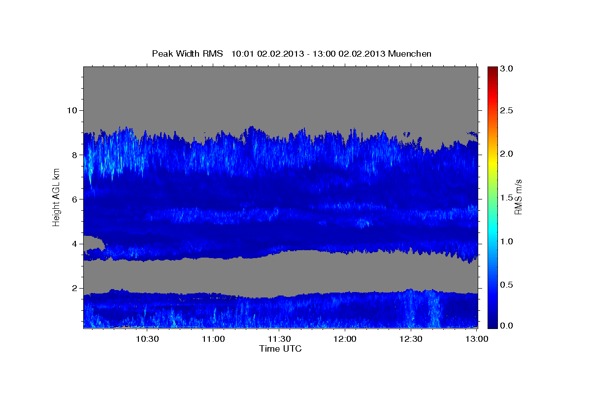
Task: Click 'Muenchen' in the plot title
Action: tap(410, 54)
